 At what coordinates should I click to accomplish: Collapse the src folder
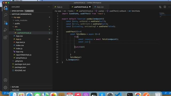point(16,27)
